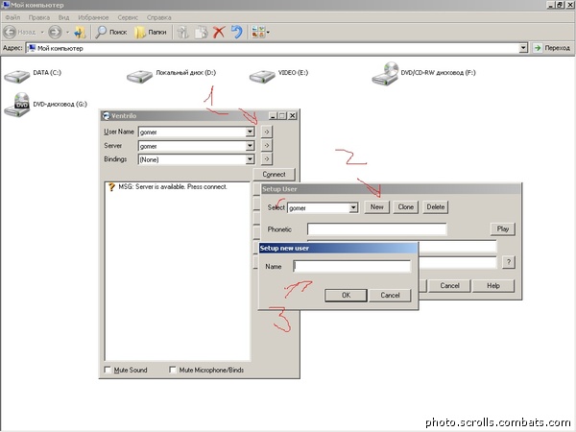Open dropdown arrow next to Back button
576x432 pixels.
[42, 33]
